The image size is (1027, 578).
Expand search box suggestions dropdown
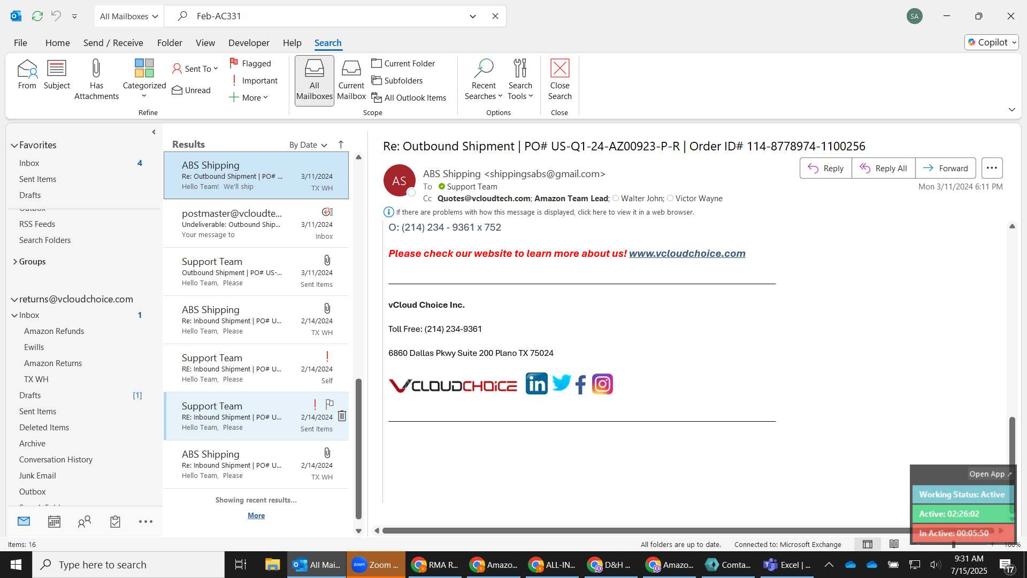click(473, 16)
